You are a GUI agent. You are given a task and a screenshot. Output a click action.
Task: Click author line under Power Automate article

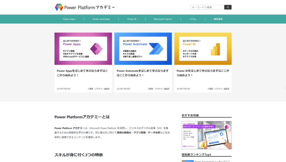(158, 89)
